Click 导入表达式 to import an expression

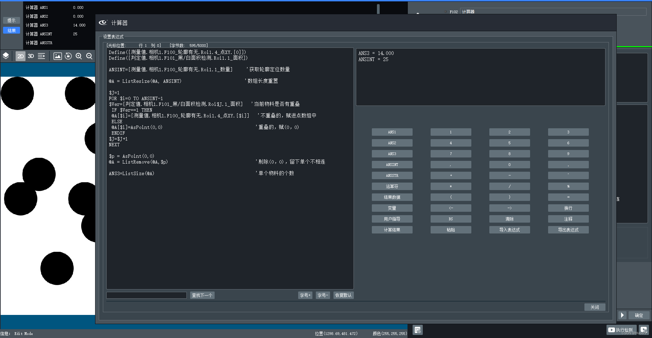[x=509, y=230]
